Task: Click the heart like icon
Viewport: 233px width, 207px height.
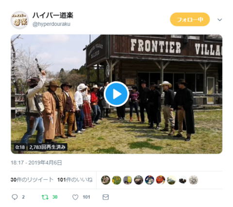Action: tap(75, 197)
